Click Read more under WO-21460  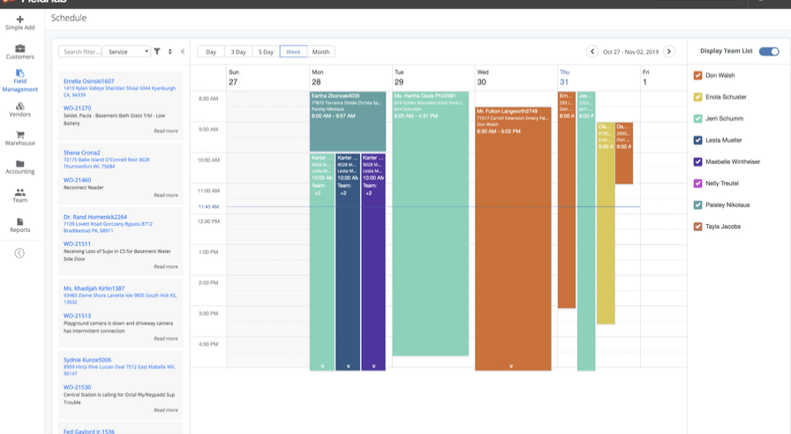coord(165,195)
